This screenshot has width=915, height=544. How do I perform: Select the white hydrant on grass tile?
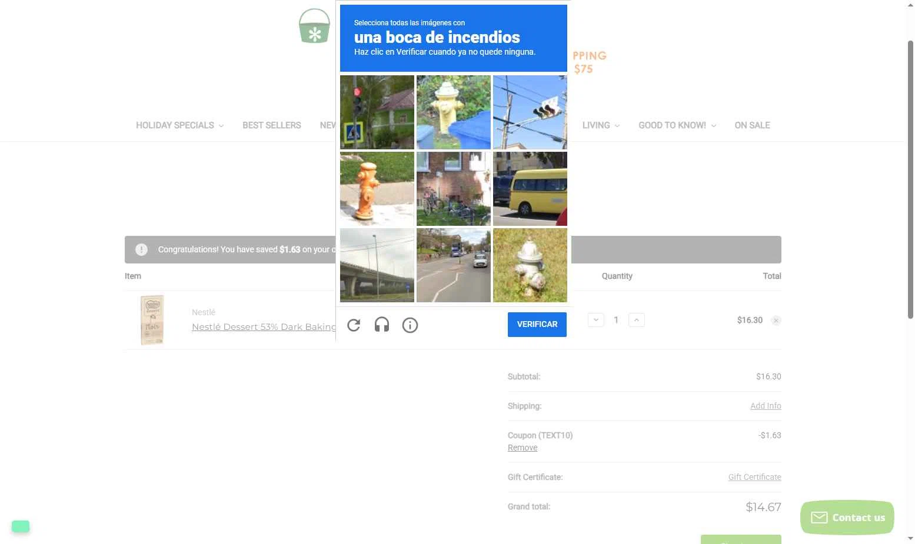tap(530, 265)
